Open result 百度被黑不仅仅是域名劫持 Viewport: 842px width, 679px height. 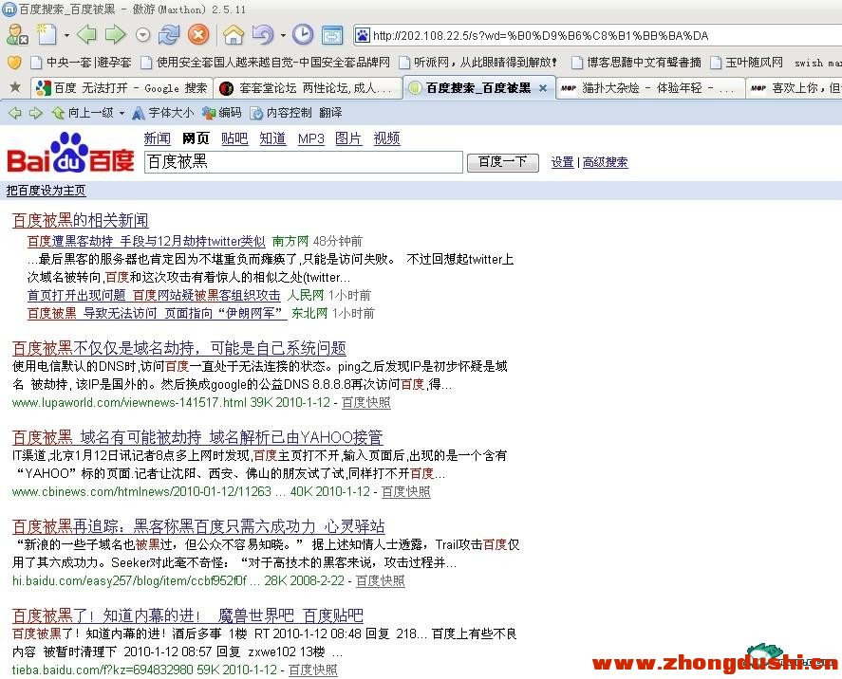(178, 348)
